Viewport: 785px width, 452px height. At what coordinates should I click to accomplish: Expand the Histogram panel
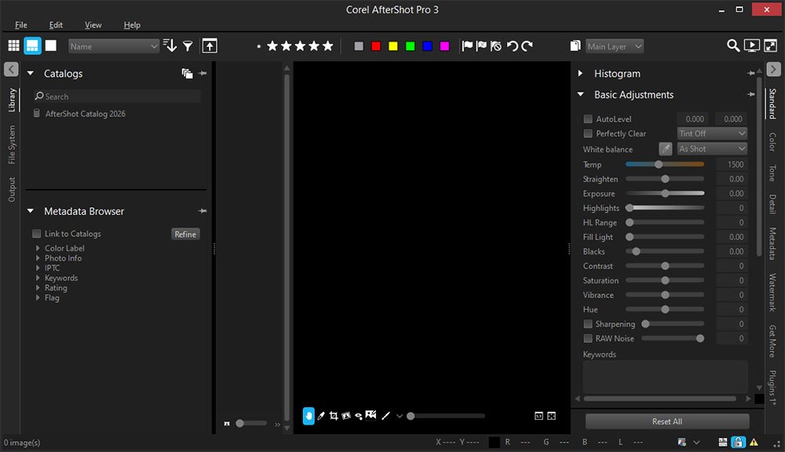[580, 74]
